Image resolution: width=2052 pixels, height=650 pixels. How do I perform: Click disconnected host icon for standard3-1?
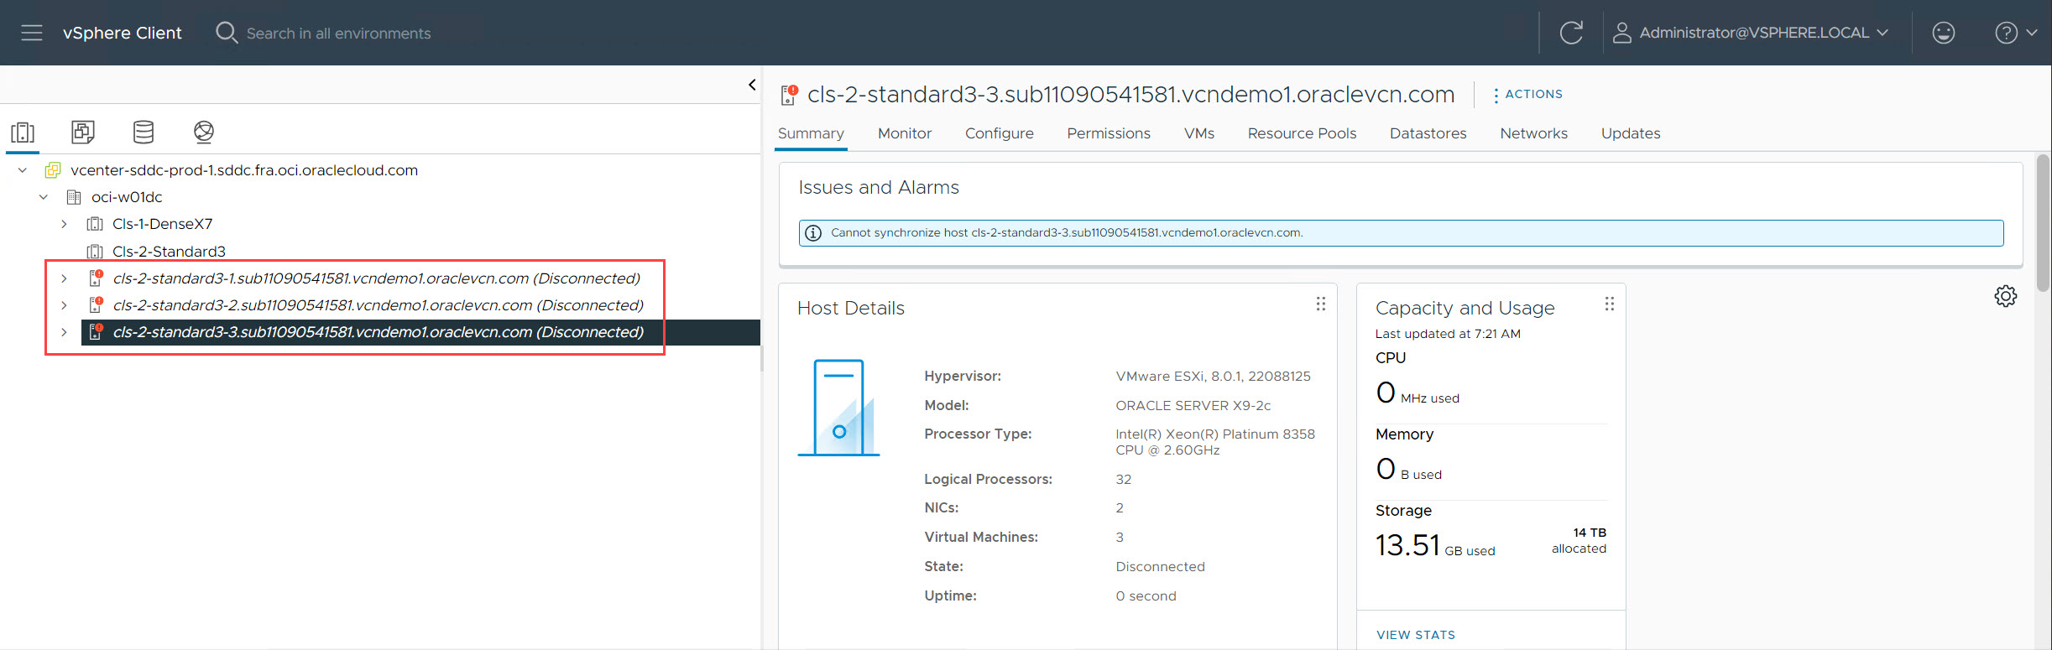pos(96,278)
